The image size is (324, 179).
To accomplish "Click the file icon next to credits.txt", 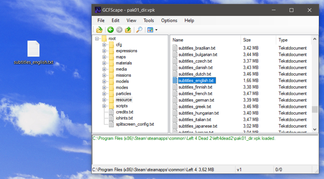I will point(111,112).
